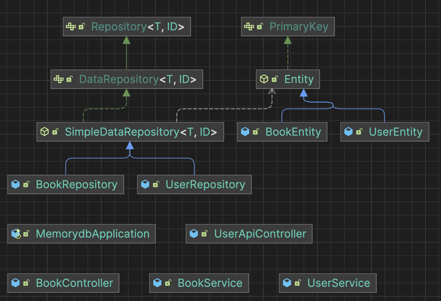This screenshot has width=441, height=301.
Task: Click the blue inheritance arrowhead below Entity
Action: coord(304,93)
